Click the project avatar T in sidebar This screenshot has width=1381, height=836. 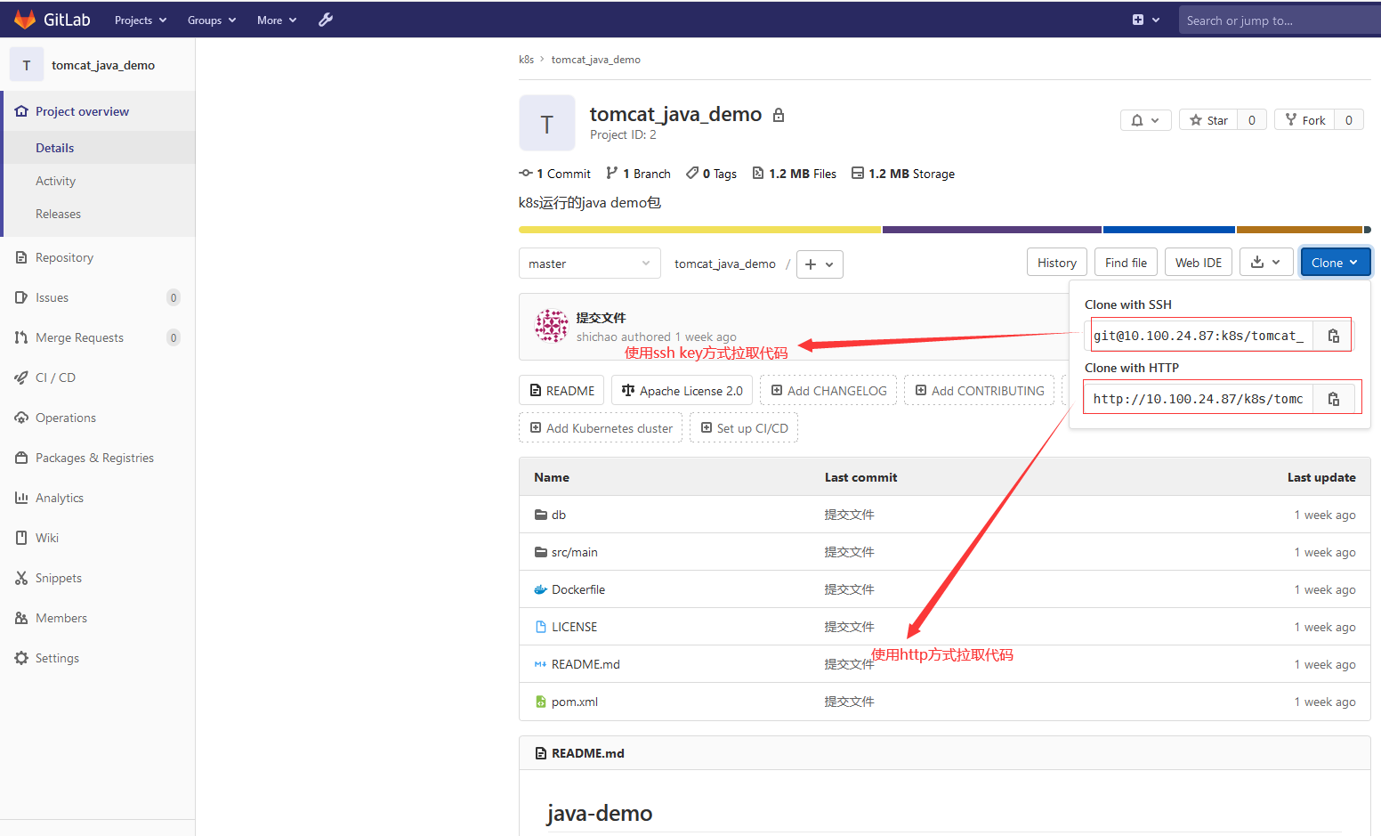(x=27, y=65)
